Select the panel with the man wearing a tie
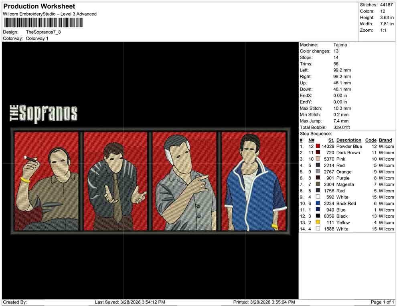The width and height of the screenshot is (397, 306). click(x=115, y=182)
